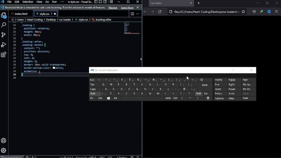Screen dimensions: 281x158
Task: Expand the style.css breadcrumb segment
Action: pyautogui.click(x=83, y=20)
